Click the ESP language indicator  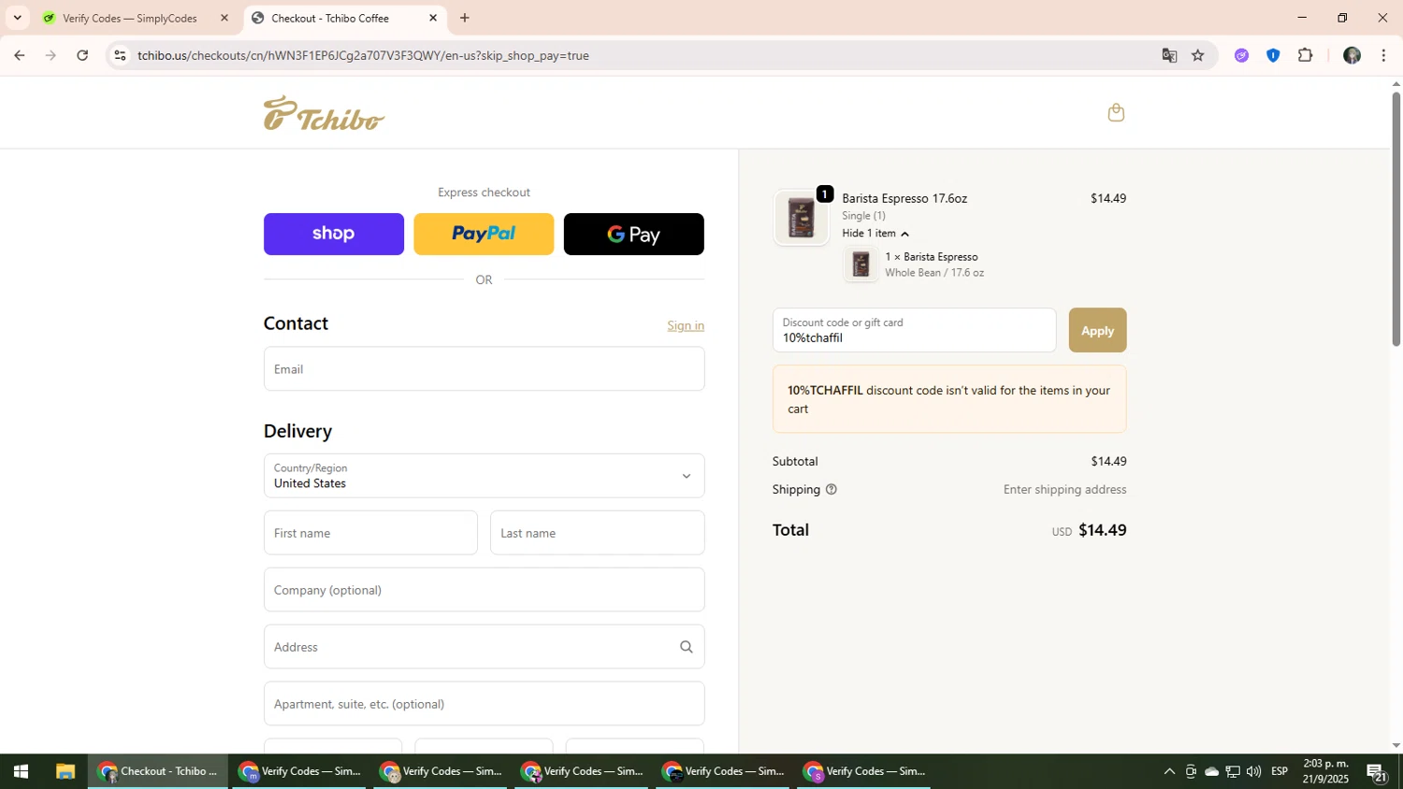pos(1280,771)
